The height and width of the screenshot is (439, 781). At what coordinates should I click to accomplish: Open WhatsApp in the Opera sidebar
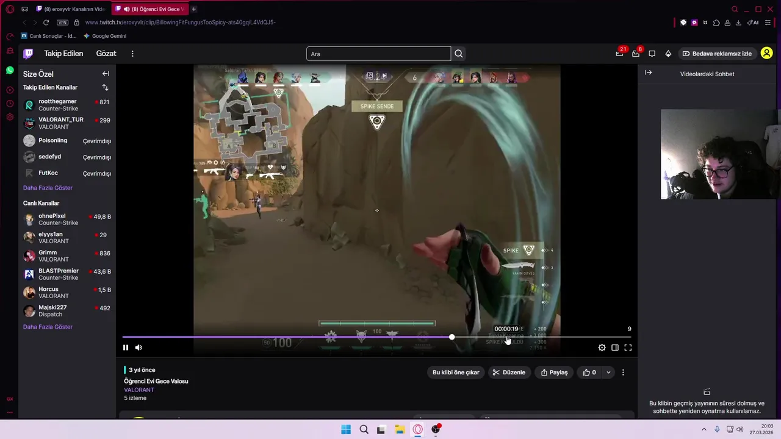[10, 70]
